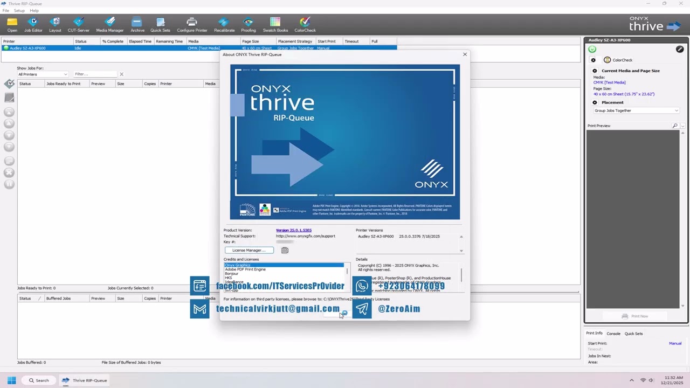The height and width of the screenshot is (388, 690).
Task: Select the ColorCheck tab in printer panel
Action: [x=618, y=60]
